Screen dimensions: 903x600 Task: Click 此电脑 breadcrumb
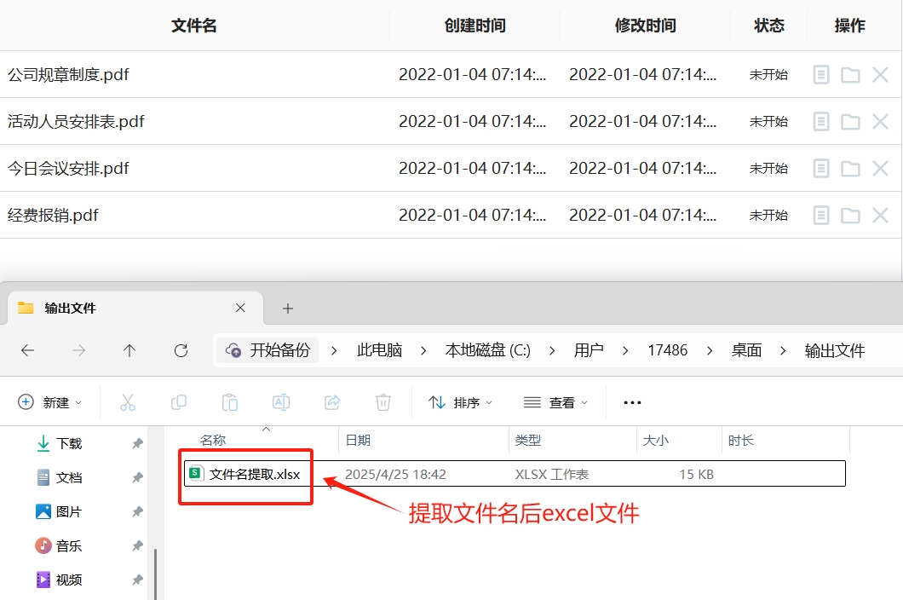point(379,350)
